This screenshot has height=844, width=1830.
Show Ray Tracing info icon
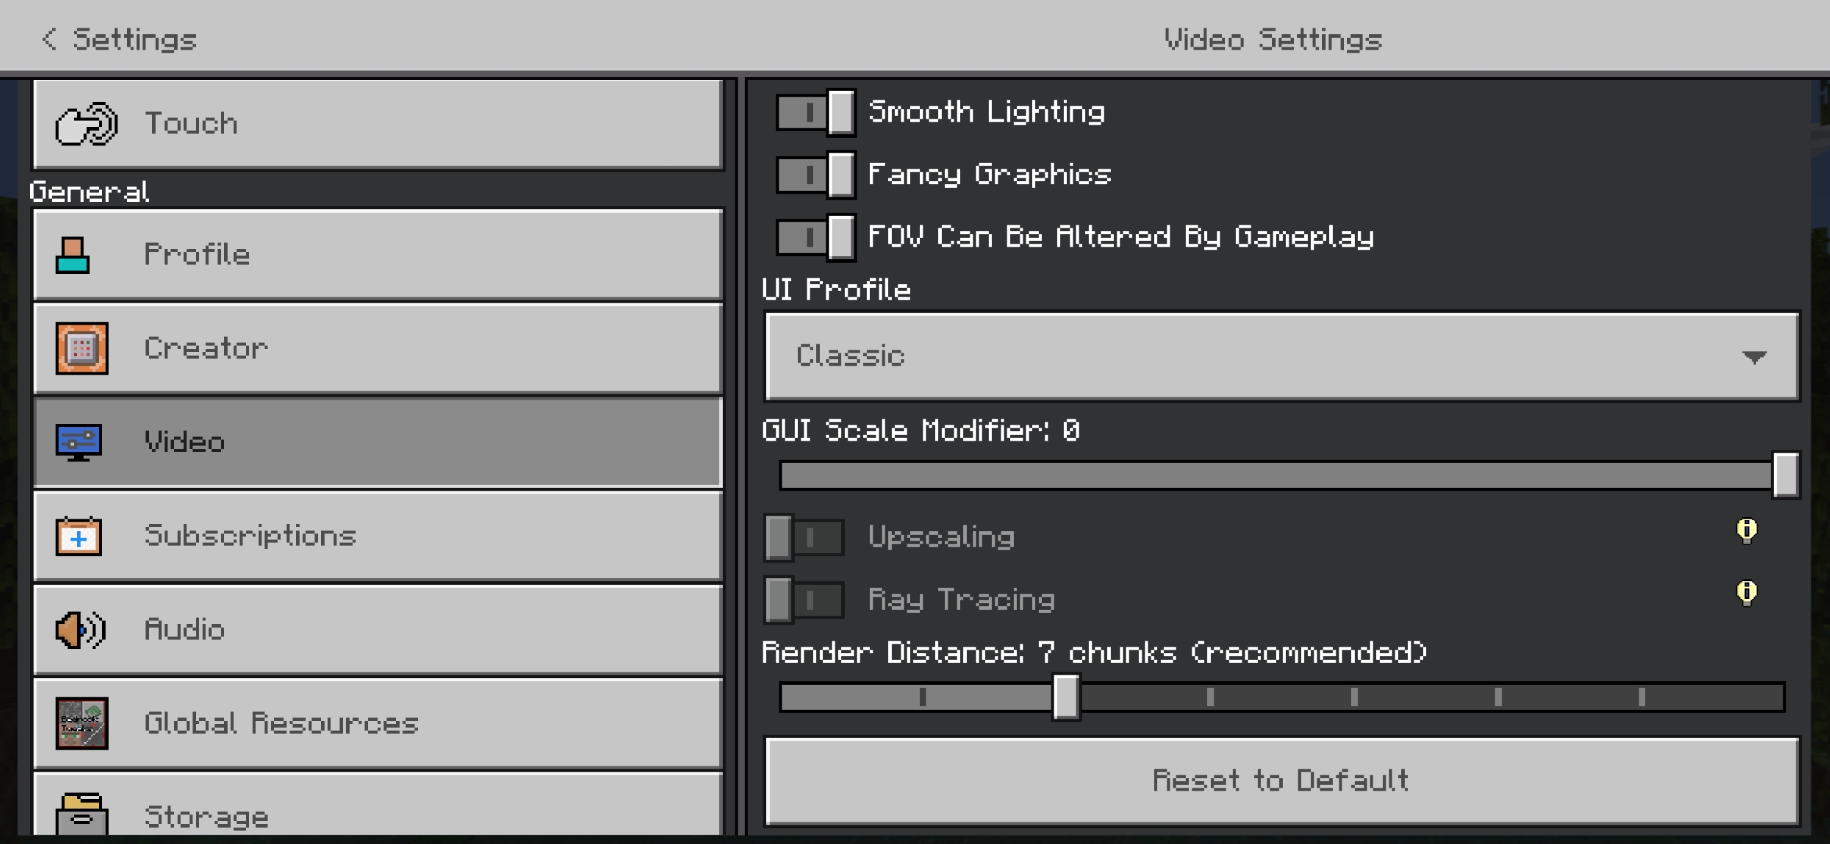tap(1746, 594)
